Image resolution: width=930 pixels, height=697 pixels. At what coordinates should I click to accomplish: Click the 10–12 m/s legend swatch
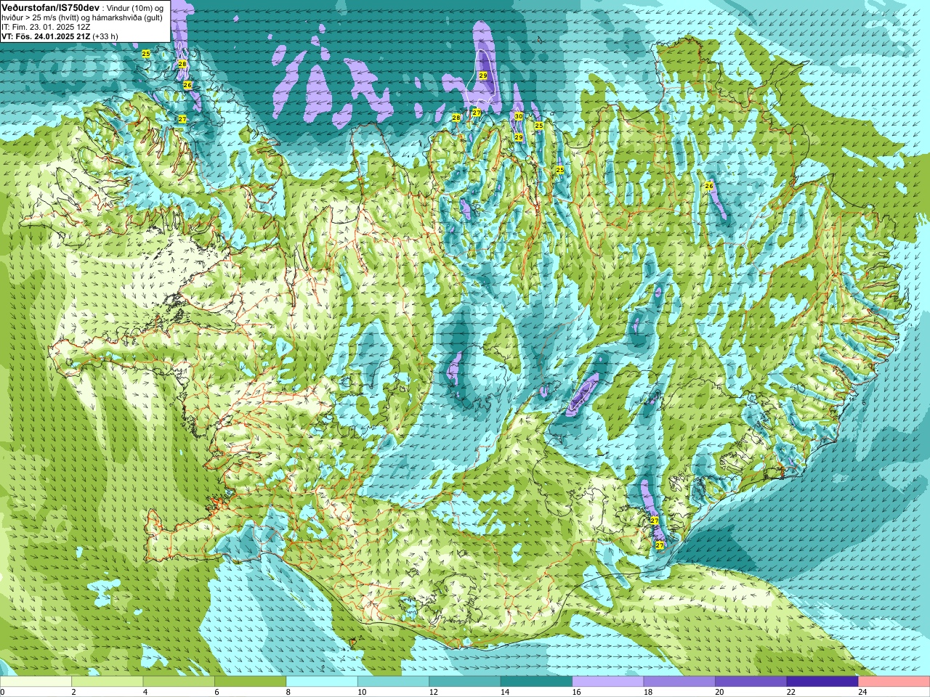point(394,682)
